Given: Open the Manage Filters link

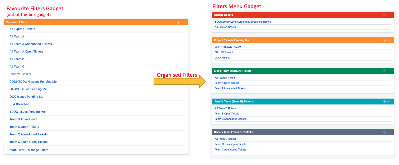Looking at the screenshot, I should [x=38, y=150].
